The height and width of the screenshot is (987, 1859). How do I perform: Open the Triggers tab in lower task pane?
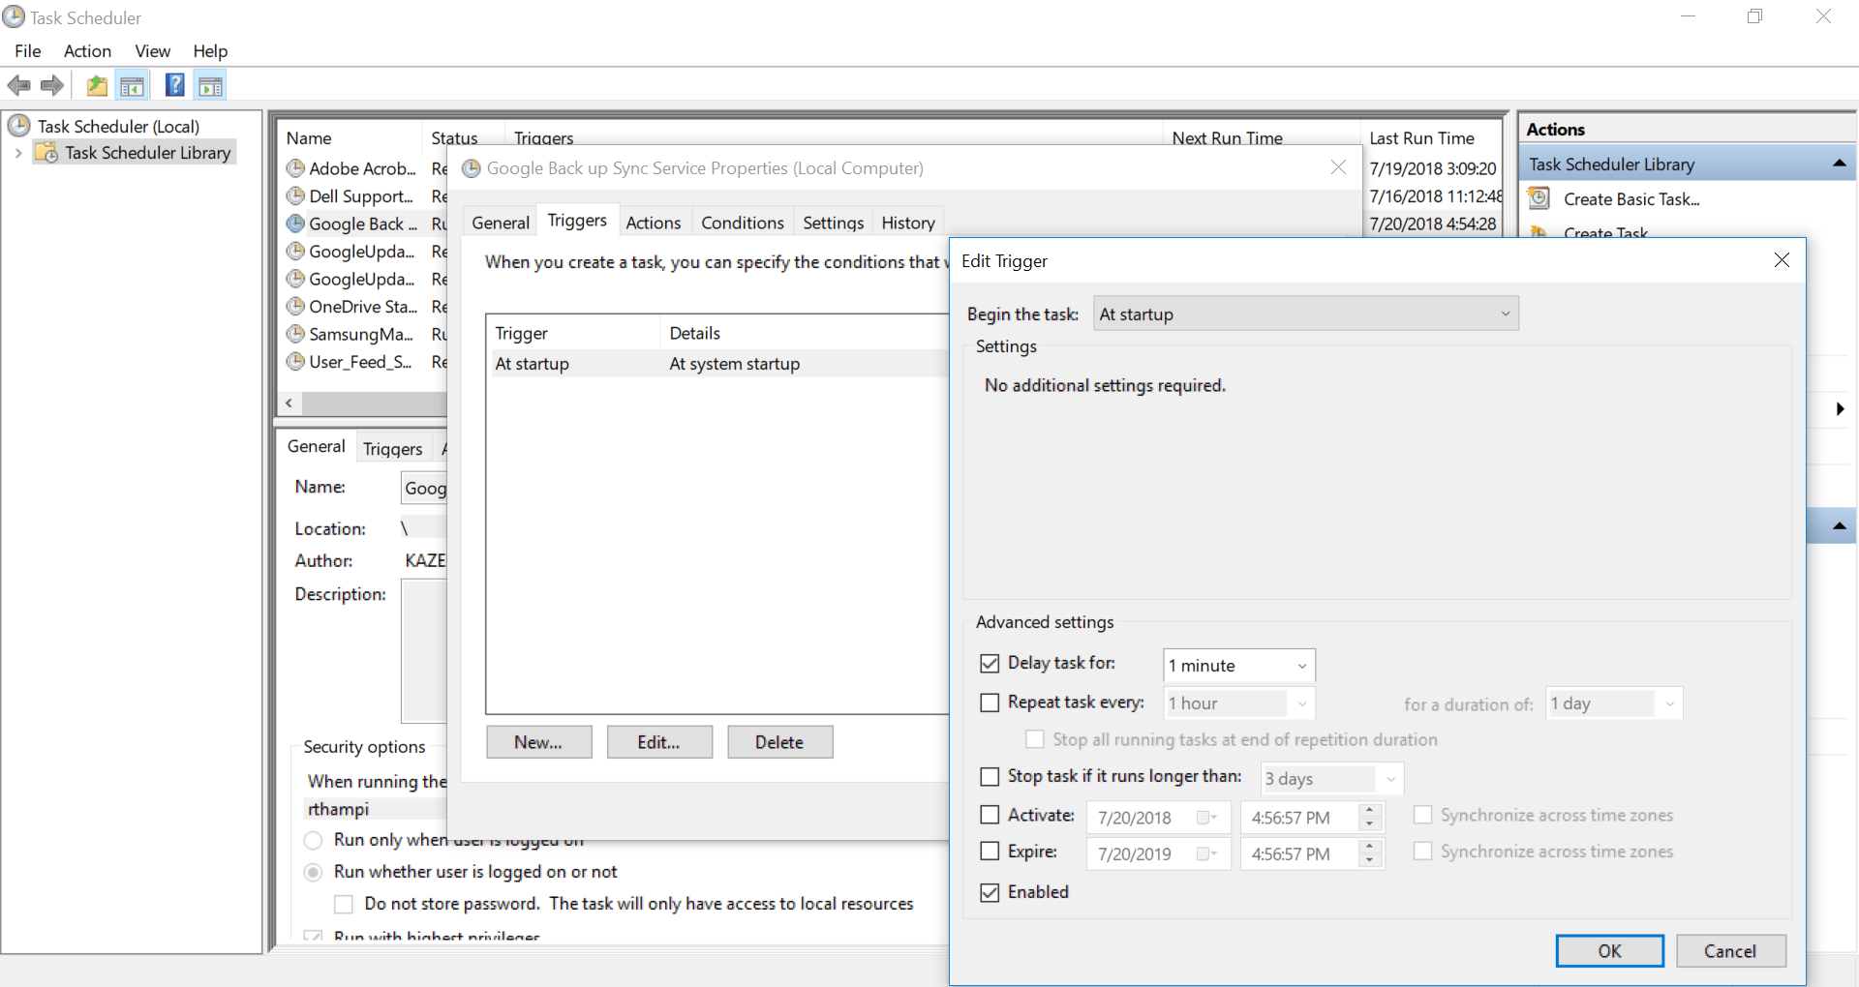(x=393, y=449)
